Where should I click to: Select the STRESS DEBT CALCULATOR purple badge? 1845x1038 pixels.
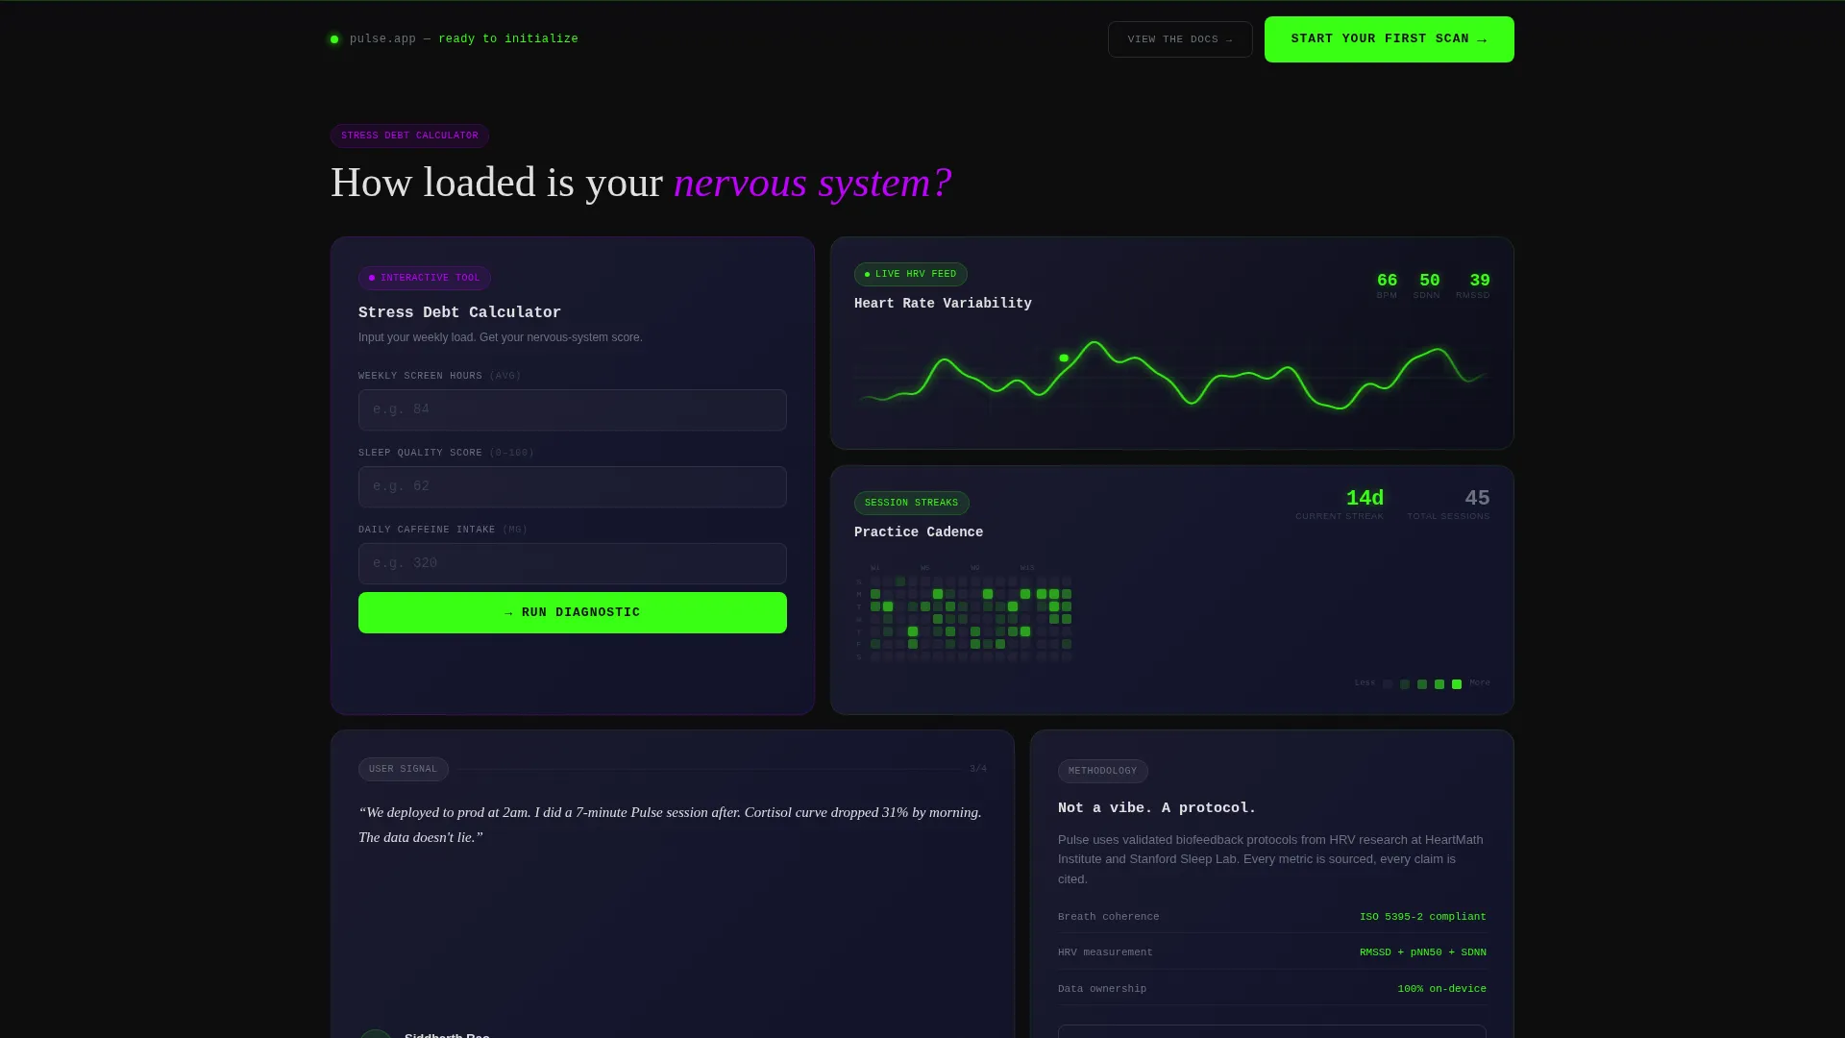(409, 136)
